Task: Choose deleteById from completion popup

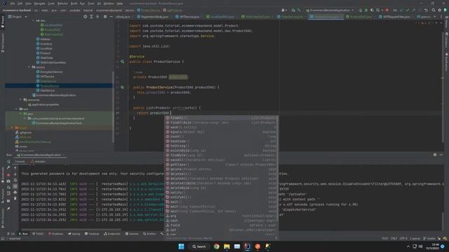Action: click(221, 188)
